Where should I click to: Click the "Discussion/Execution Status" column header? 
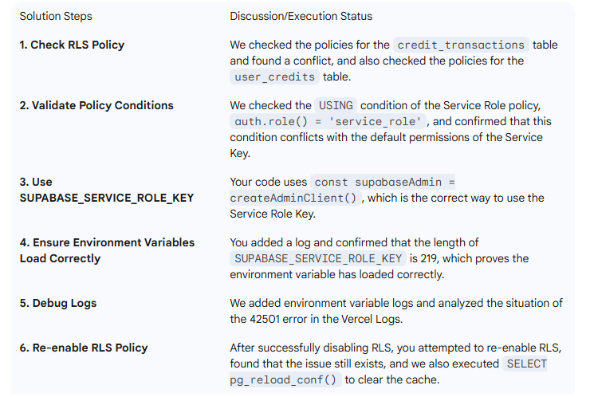301,16
